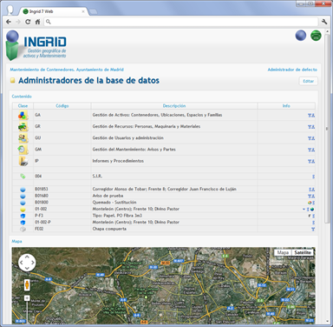Select the Ingrid 7 Web browser tab
The width and height of the screenshot is (333, 327).
(54, 11)
